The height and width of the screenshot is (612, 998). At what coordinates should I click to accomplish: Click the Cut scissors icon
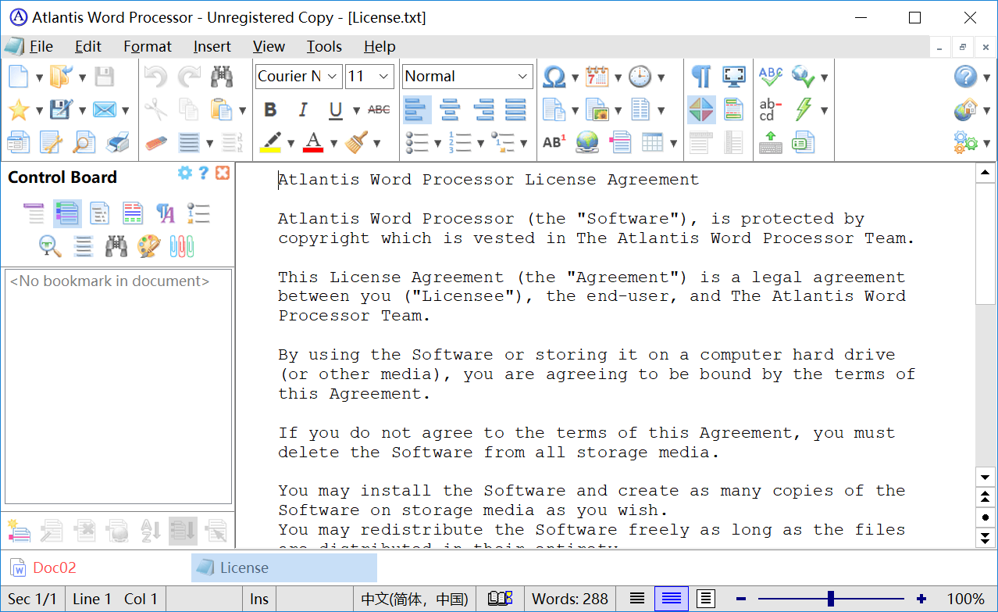pyautogui.click(x=156, y=109)
